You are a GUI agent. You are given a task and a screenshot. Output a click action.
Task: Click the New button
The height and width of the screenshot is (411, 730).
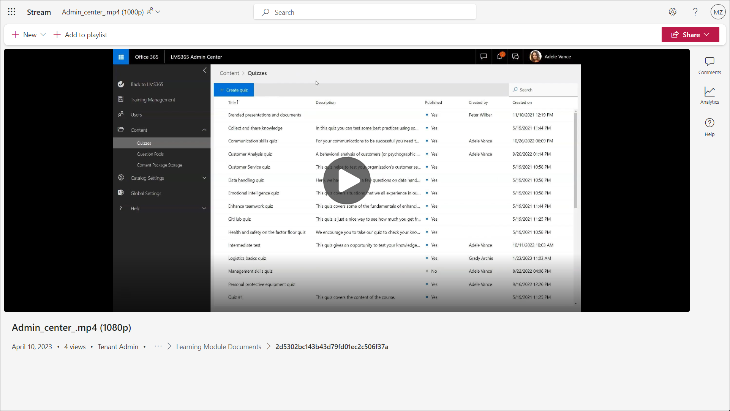click(x=25, y=35)
